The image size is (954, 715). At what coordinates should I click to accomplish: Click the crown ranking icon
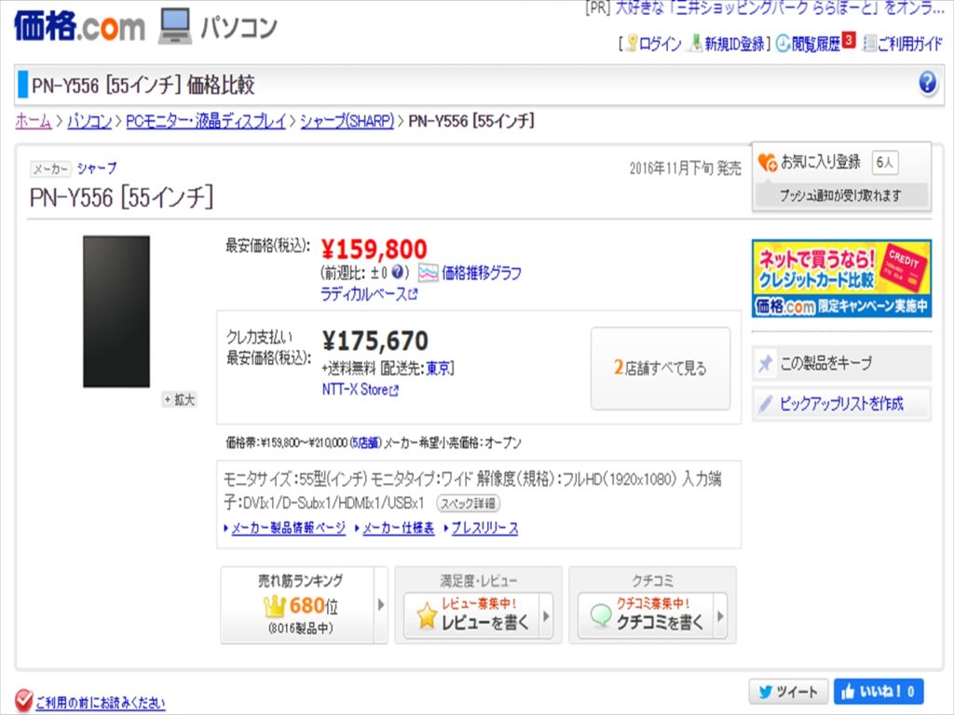coord(274,605)
